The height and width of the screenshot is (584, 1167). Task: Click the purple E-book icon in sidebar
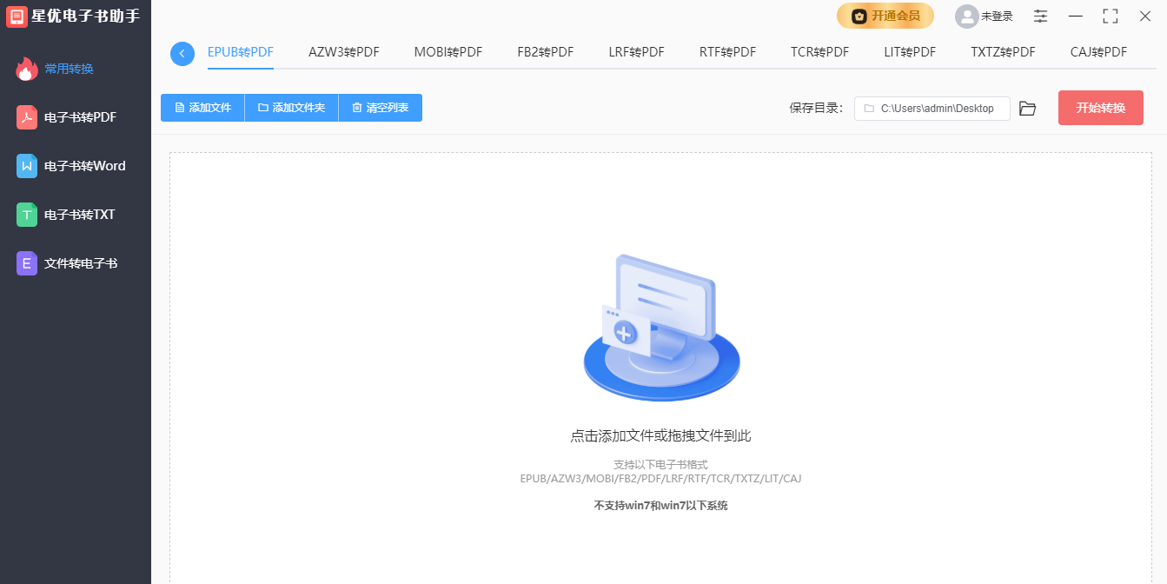[27, 263]
